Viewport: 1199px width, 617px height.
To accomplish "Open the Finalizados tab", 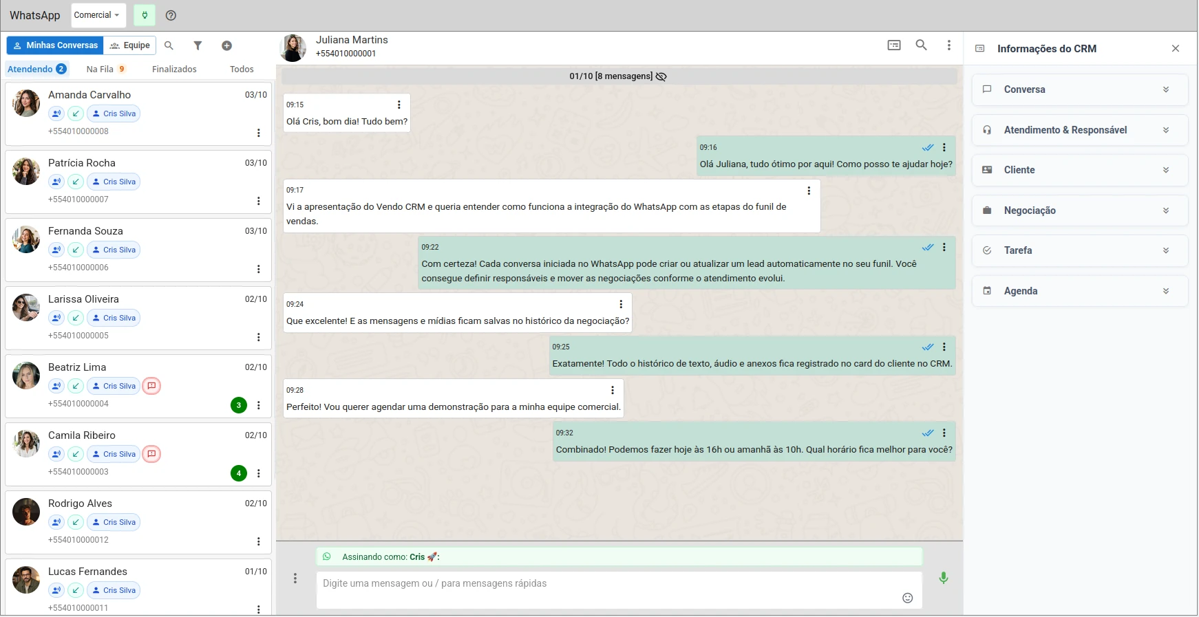I will (174, 69).
